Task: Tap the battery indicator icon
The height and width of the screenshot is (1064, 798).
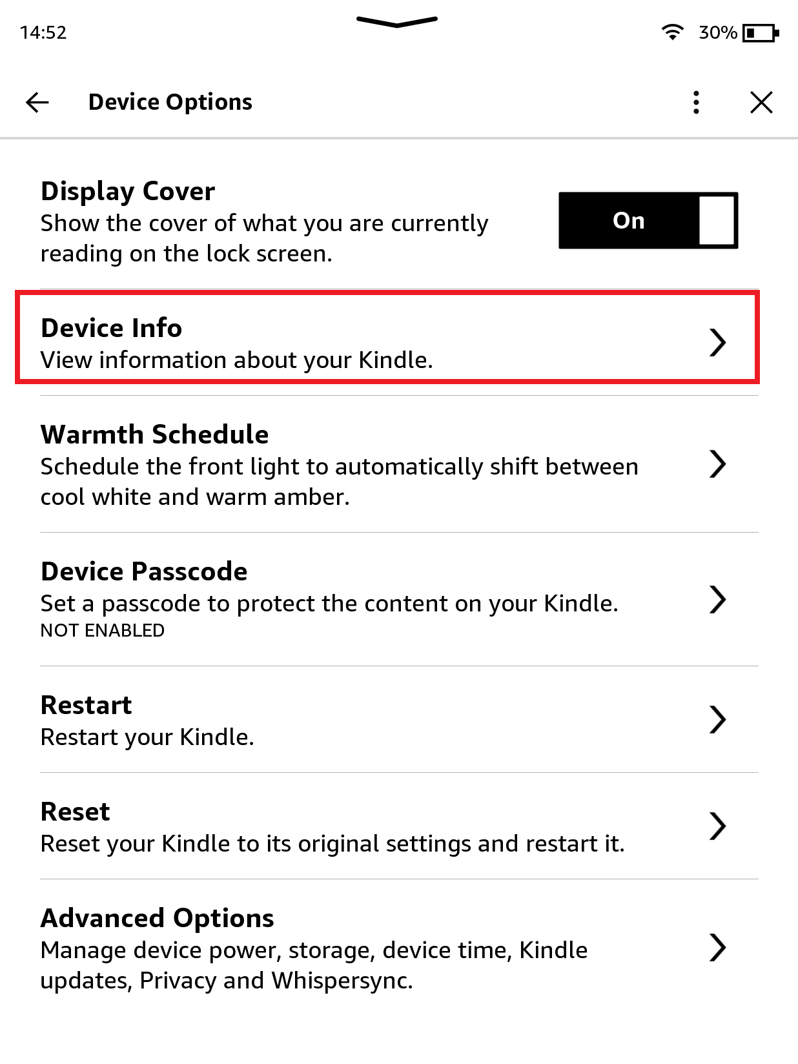Action: point(759,32)
